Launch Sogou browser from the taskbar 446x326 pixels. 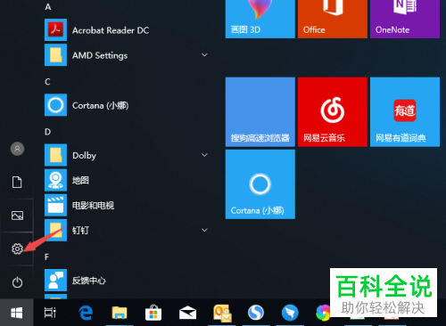[x=256, y=313]
